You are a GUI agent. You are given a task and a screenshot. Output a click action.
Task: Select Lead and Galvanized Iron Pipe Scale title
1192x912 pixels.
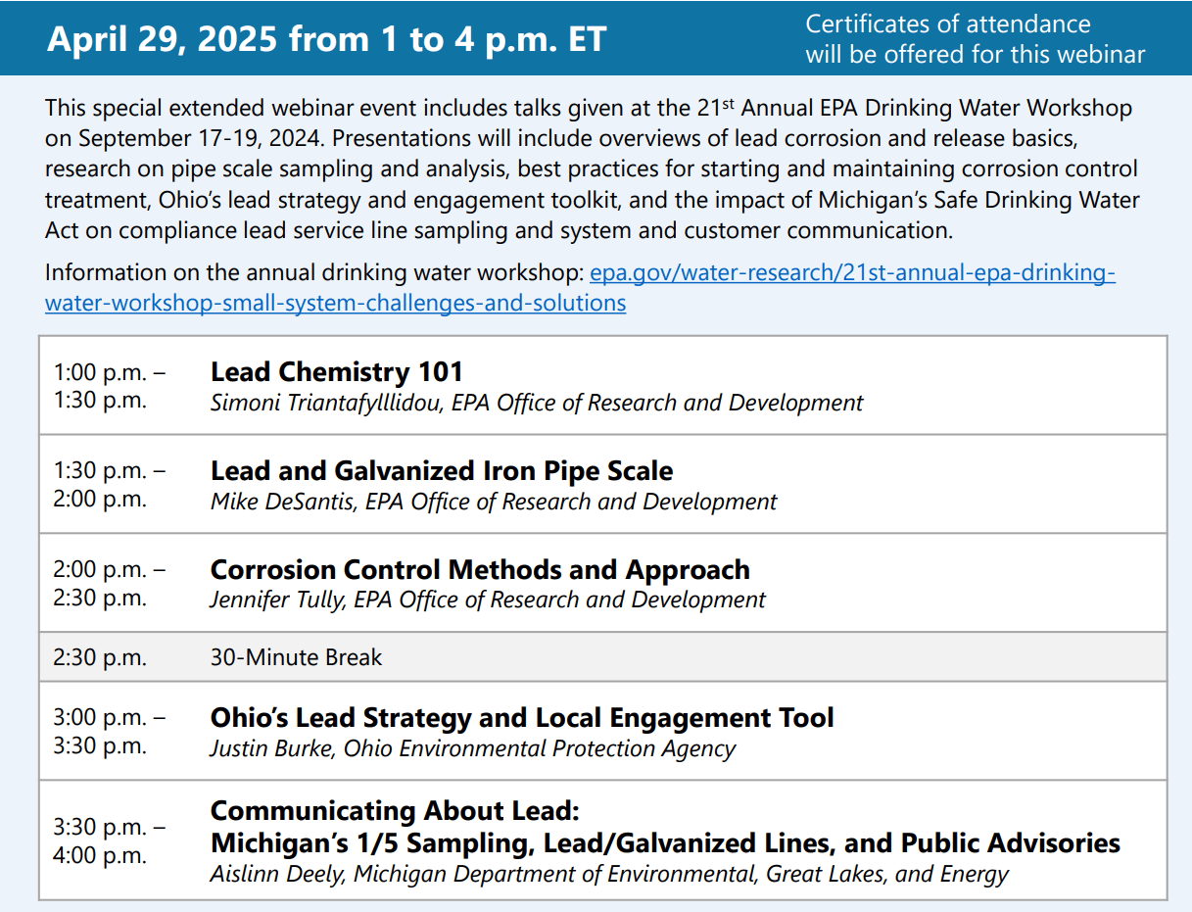click(442, 471)
